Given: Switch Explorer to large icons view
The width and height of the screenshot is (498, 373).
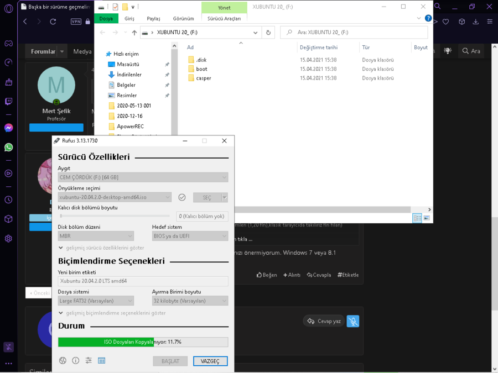Looking at the screenshot, I should (x=427, y=218).
